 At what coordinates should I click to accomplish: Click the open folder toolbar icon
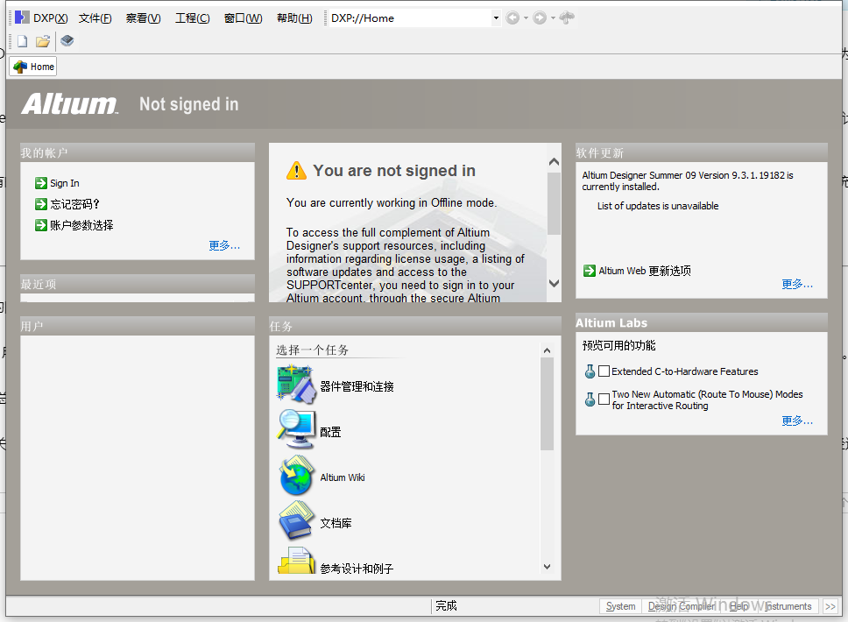(42, 41)
